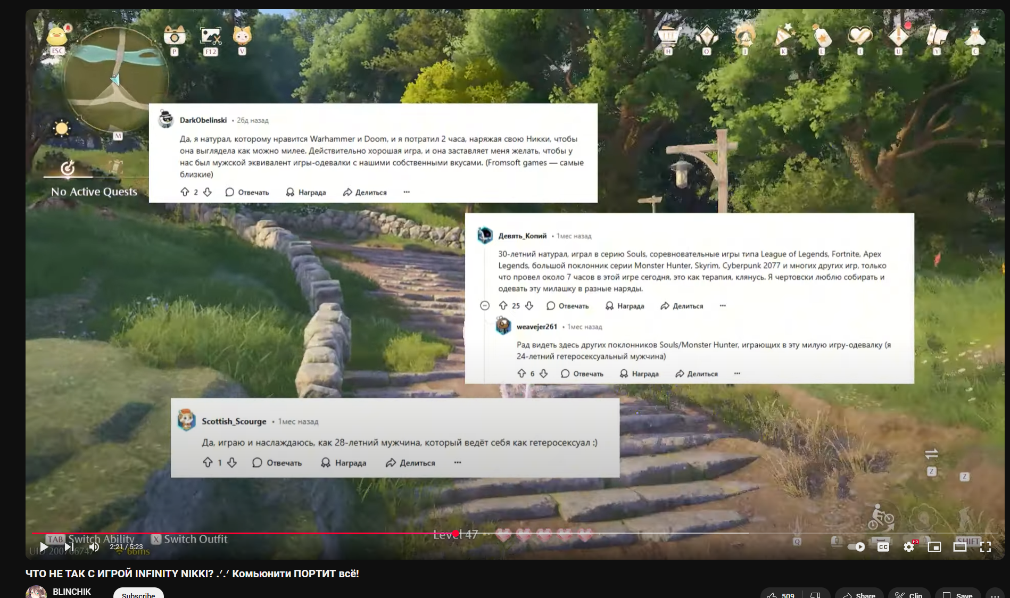Play the YouTube video
Screen dimensions: 1010x598
(x=44, y=546)
